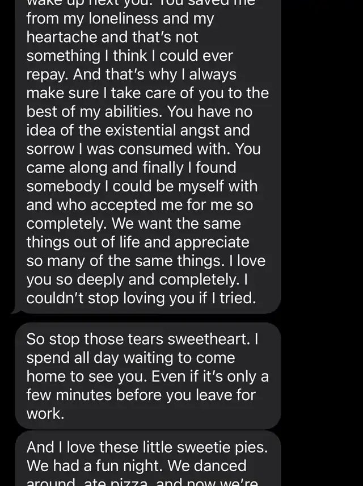Click the word "somebody" in the message
The height and width of the screenshot is (486, 363).
tap(63, 187)
